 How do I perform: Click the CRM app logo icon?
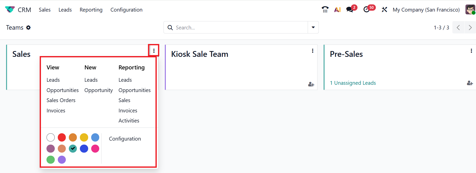[10, 10]
